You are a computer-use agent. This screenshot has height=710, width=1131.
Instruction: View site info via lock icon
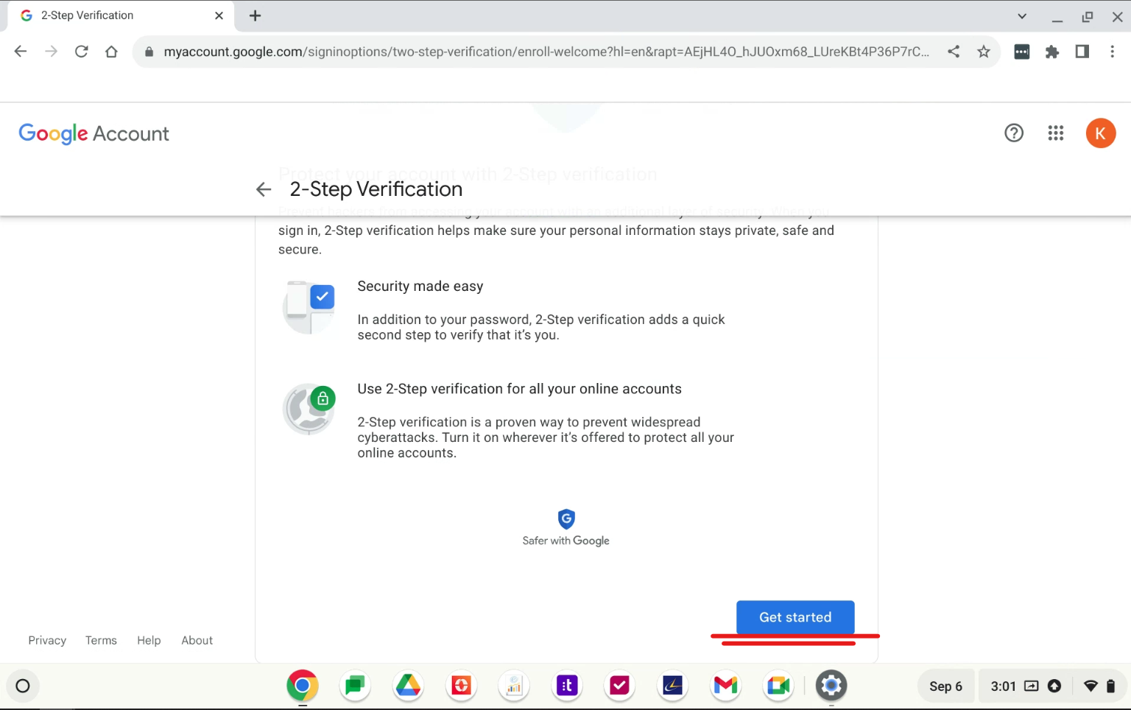[x=149, y=52]
